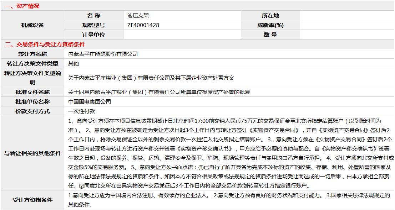The image size is (395, 210).
Task: Select the transferor 内蒙古平庄能源股份有限公司
Action: tap(103, 54)
